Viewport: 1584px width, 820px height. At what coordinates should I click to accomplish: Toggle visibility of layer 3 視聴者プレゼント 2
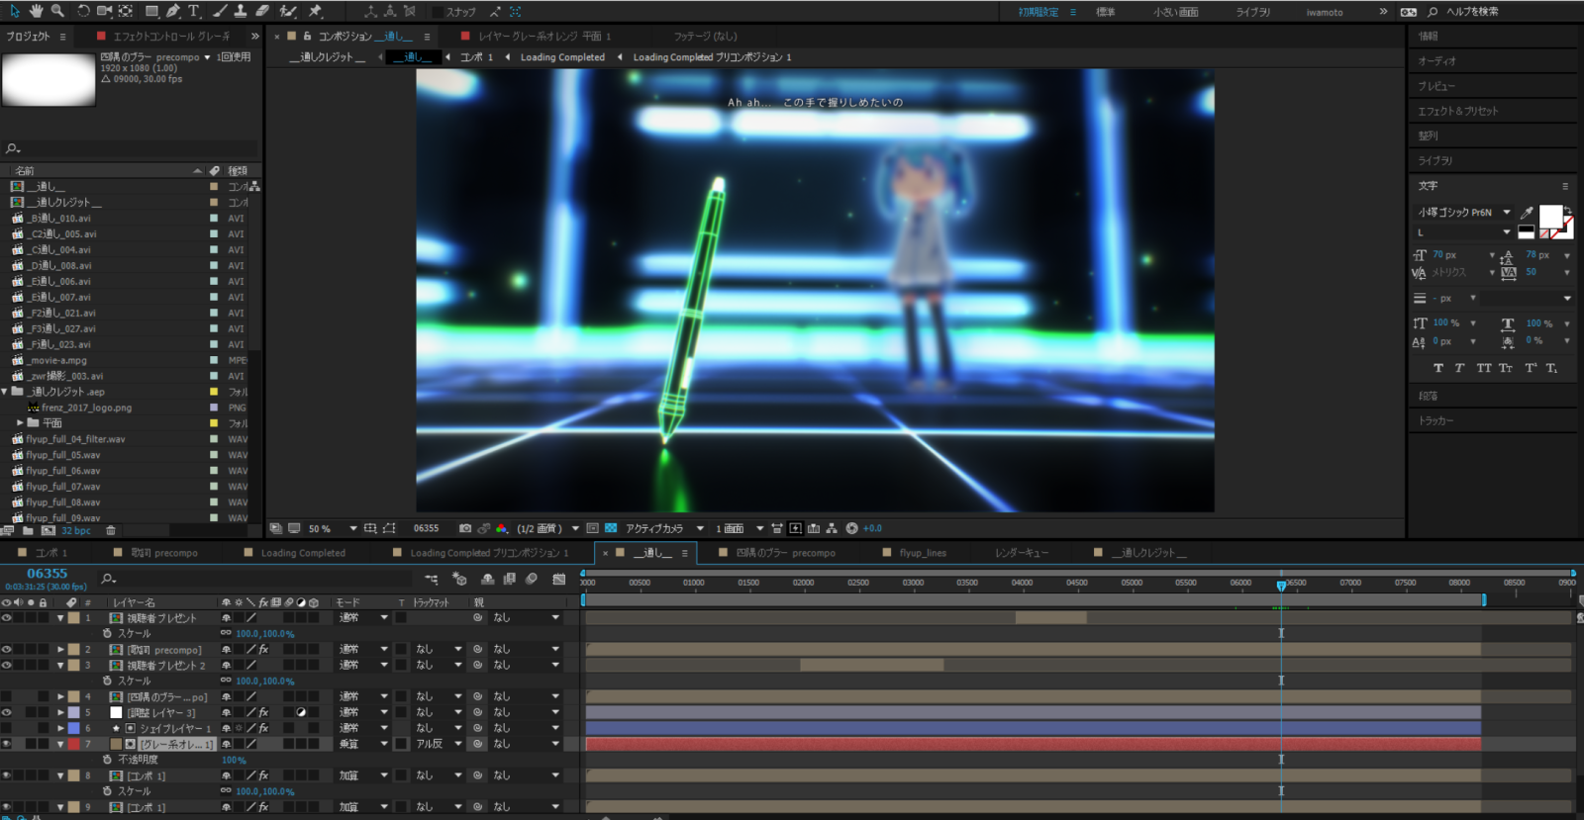point(7,665)
